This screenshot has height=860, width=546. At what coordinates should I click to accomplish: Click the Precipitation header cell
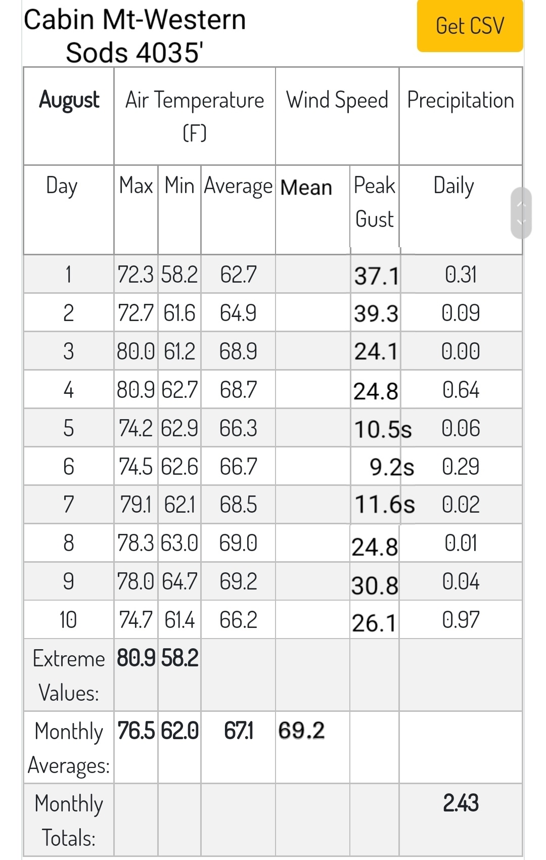[x=461, y=116]
